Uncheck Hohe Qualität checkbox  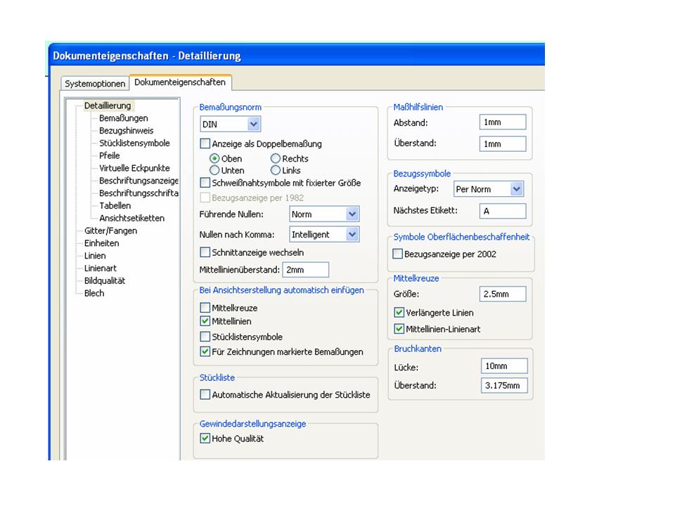tap(205, 439)
